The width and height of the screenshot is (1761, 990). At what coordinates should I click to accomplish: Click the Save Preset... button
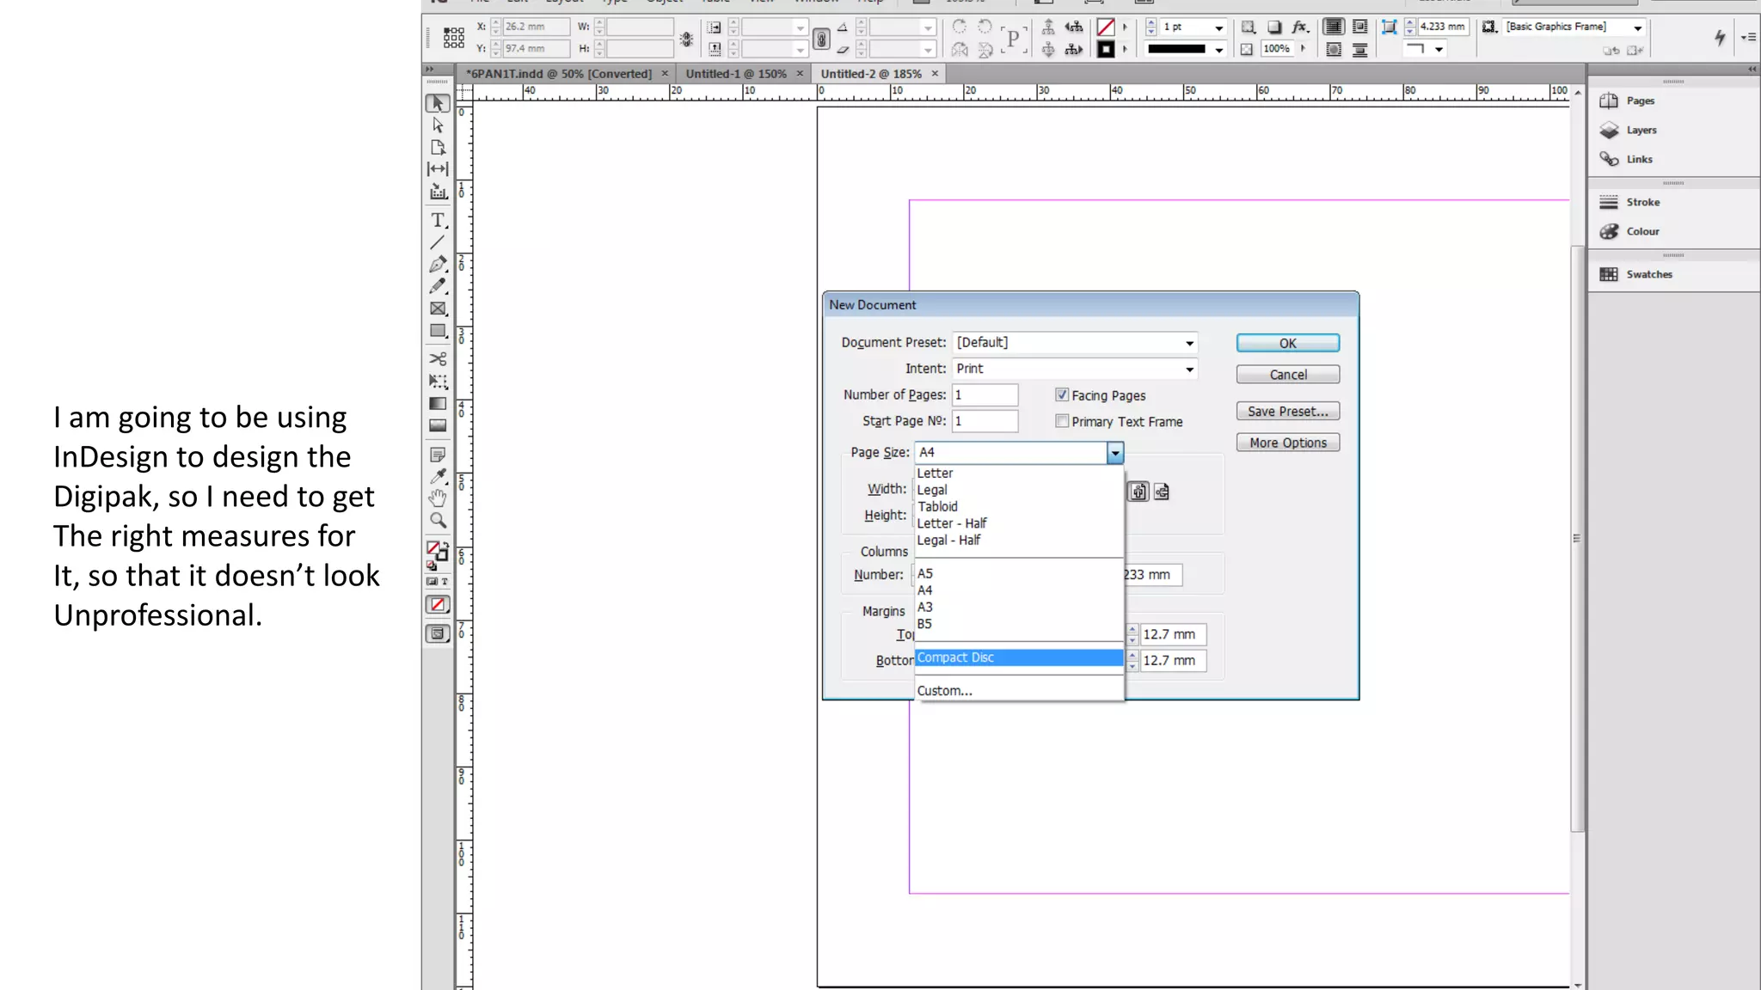tap(1287, 412)
